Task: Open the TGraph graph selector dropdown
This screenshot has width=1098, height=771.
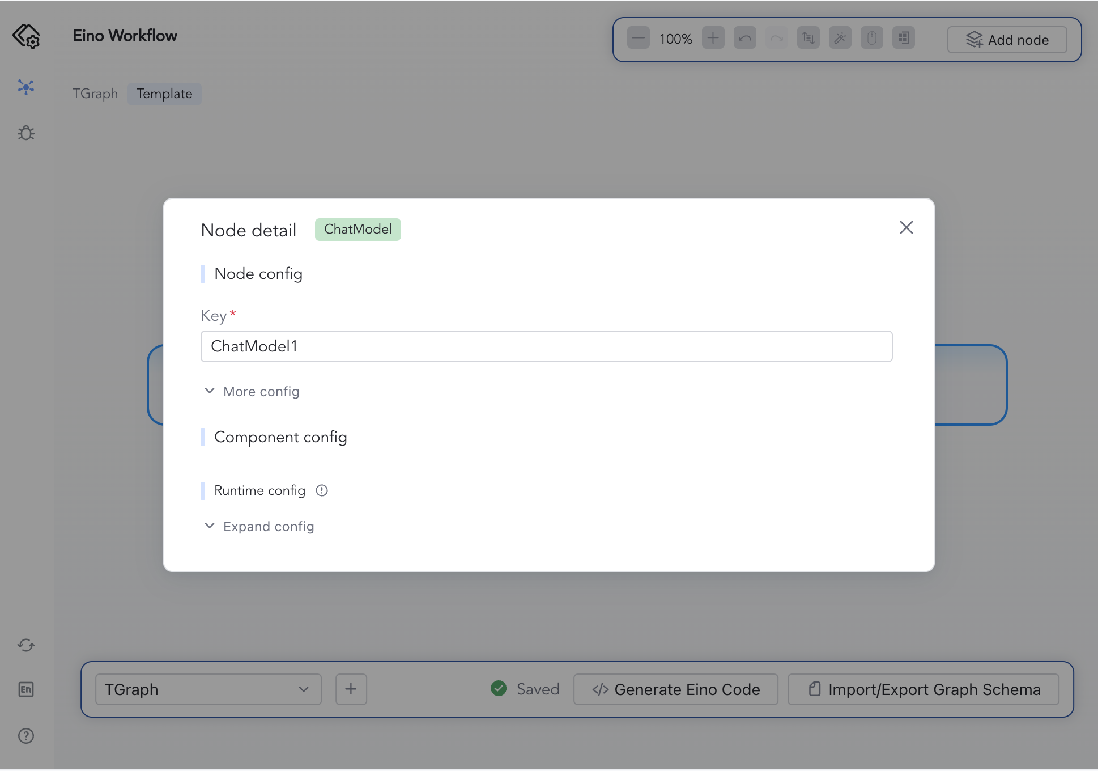Action: point(208,689)
